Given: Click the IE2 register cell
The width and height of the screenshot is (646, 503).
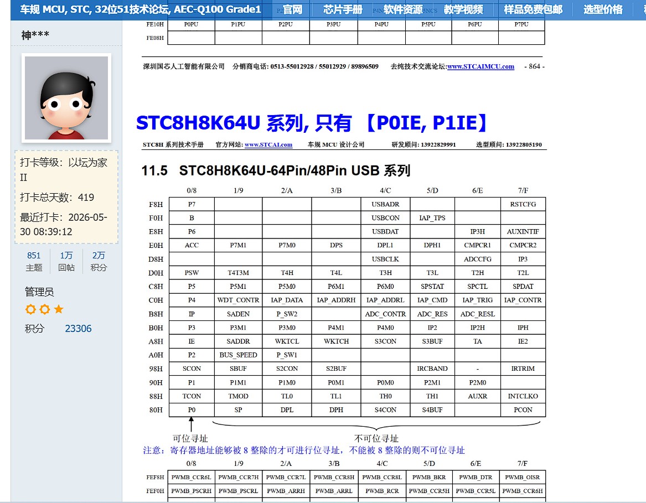Looking at the screenshot, I should pyautogui.click(x=523, y=341).
